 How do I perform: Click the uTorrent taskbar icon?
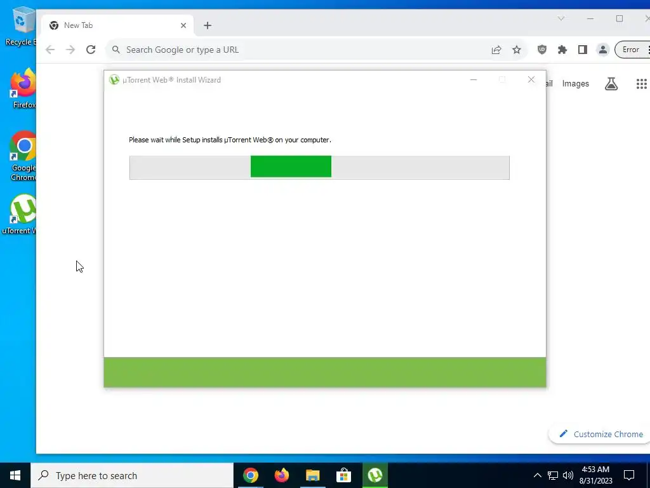pos(375,475)
